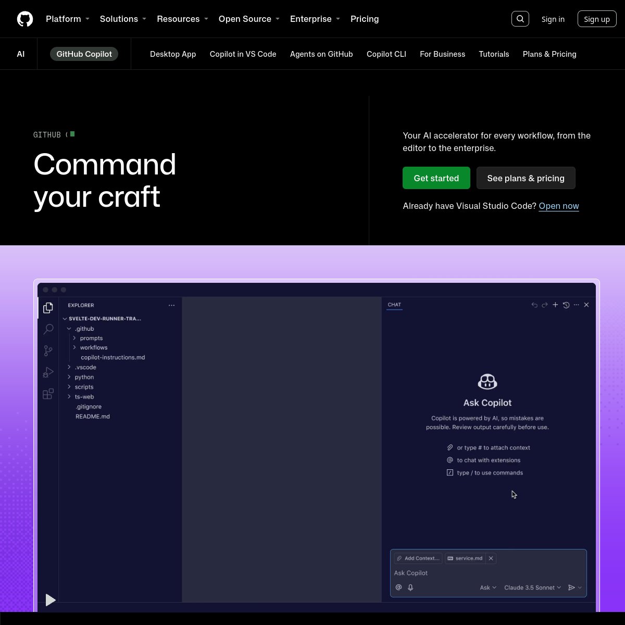The image size is (625, 625).
Task: Click the GitHub logo icon
Action: tap(25, 19)
